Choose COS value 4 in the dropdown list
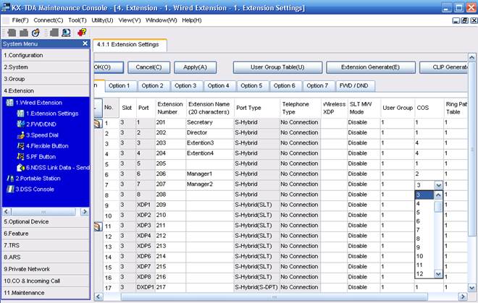The image size is (478, 303). [424, 204]
